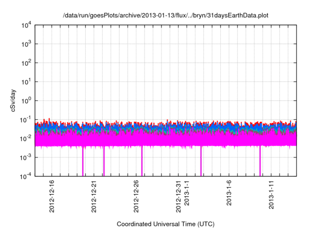Select the 10^4 y-axis tick label

[x=26, y=25]
